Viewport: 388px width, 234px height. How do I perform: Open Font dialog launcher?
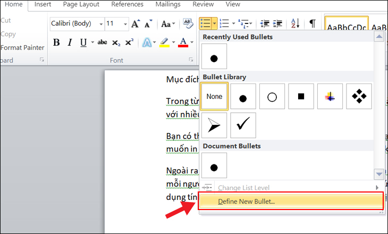click(x=191, y=60)
